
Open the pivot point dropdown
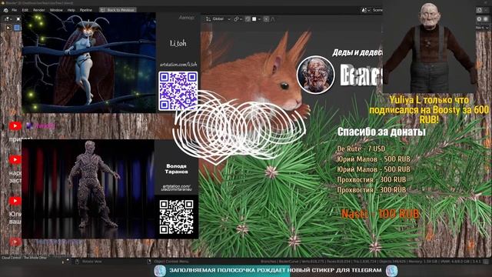coord(238,19)
